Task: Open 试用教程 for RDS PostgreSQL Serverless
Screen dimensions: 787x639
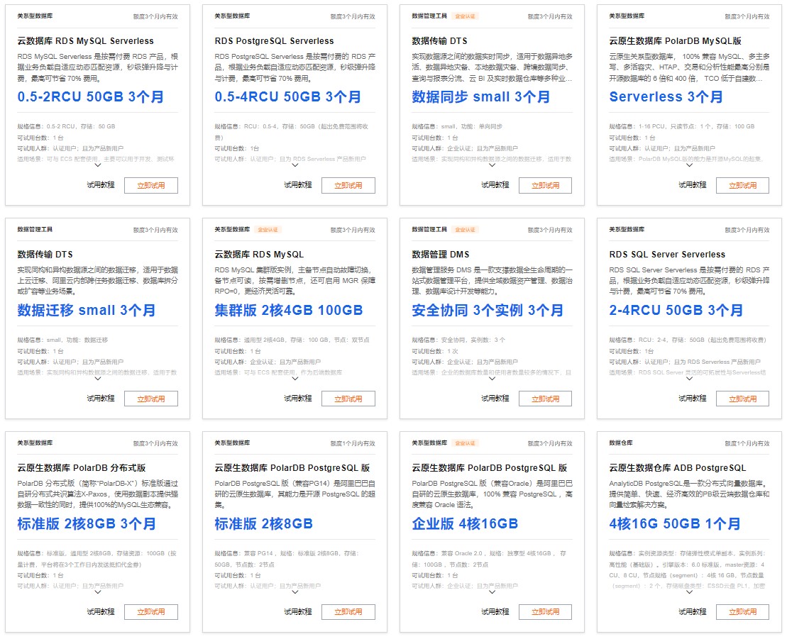Action: 298,185
